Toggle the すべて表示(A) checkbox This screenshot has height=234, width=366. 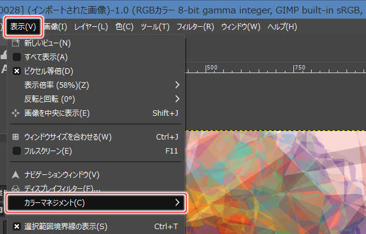point(16,57)
